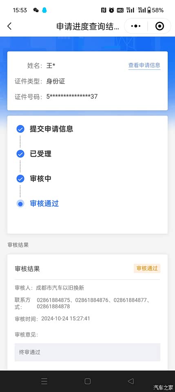Tap the NFC status bar icon
The width and height of the screenshot is (175, 392).
[x=104, y=10]
